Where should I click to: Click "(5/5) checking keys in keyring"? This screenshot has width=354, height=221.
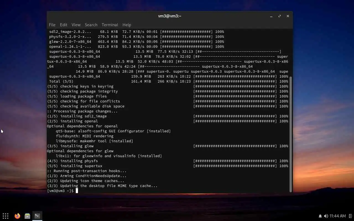(80, 86)
